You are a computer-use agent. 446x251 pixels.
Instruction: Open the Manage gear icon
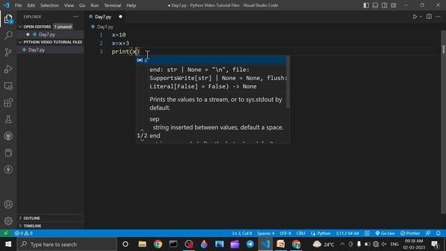[8, 221]
